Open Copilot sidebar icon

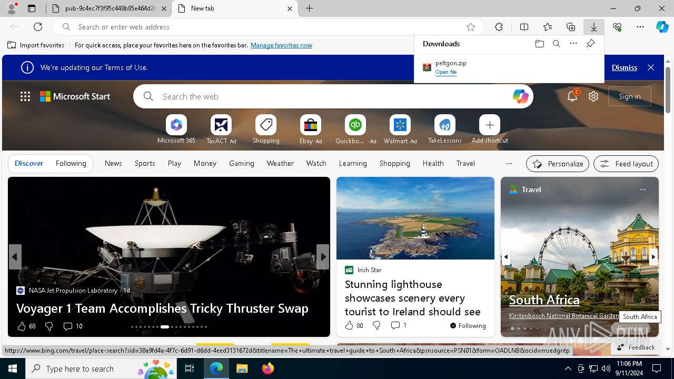[x=662, y=27]
